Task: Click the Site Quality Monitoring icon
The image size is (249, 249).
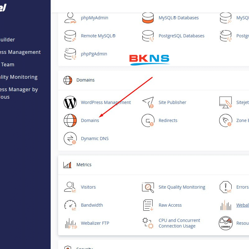Action: coord(148,187)
